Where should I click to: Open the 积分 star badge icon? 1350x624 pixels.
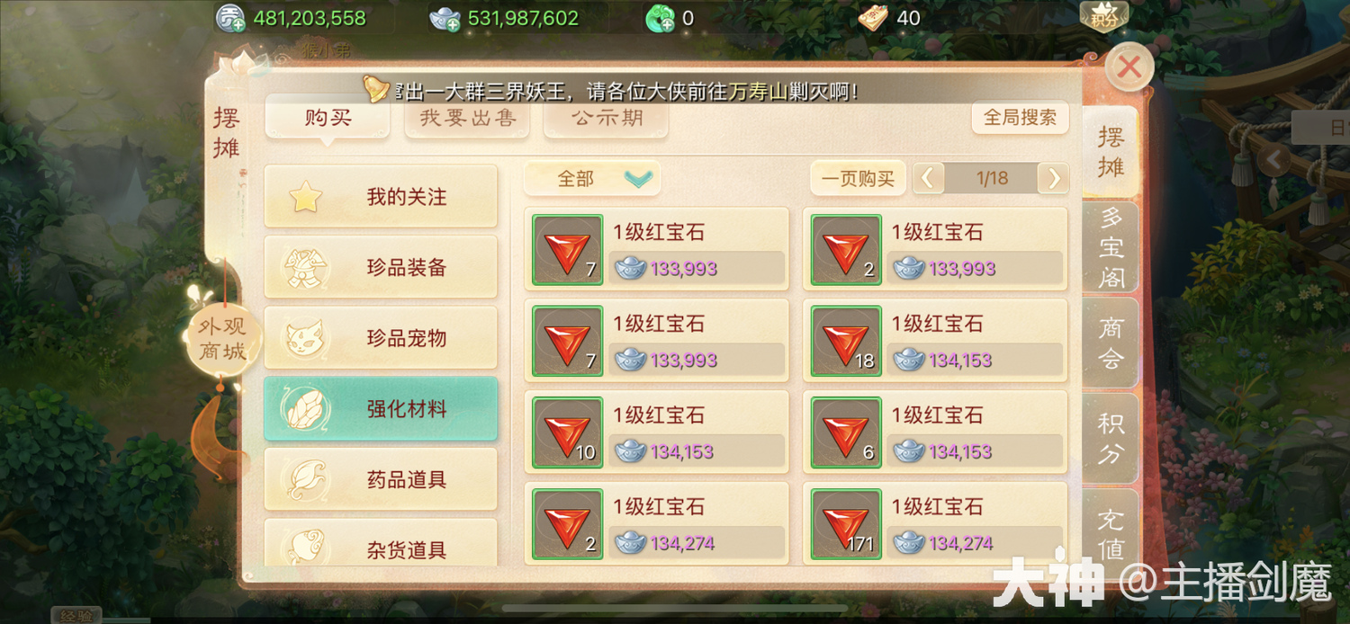click(1103, 16)
